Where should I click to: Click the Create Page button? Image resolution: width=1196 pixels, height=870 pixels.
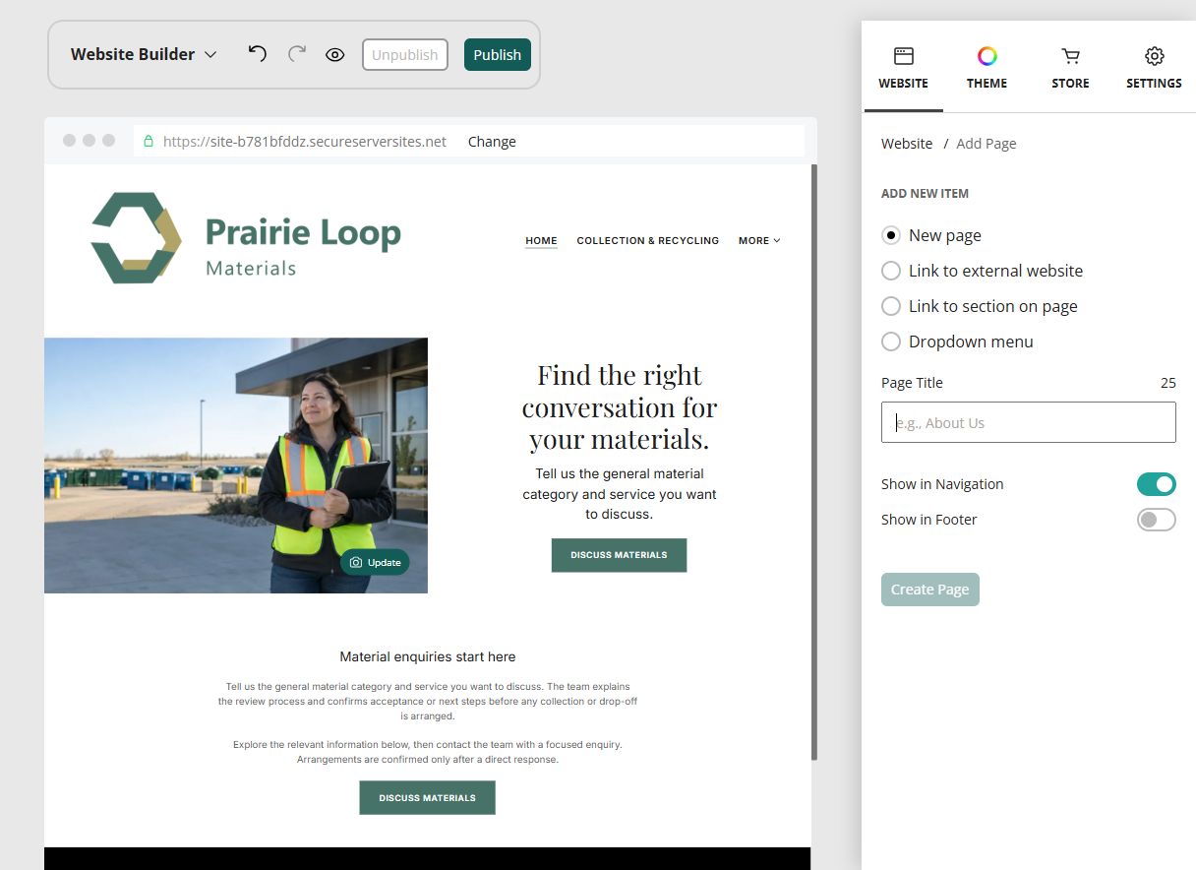click(x=930, y=590)
